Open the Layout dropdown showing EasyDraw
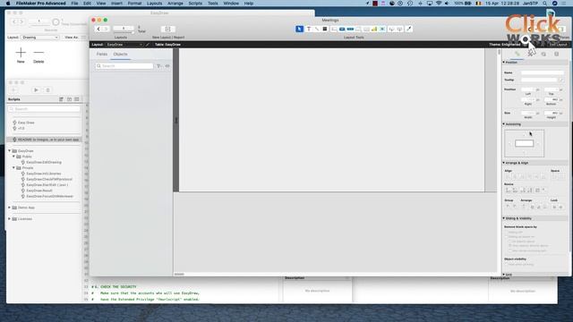573x322 pixels. pyautogui.click(x=124, y=45)
